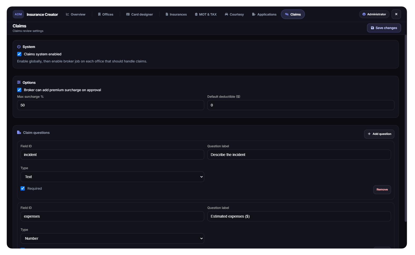Click Add question button

379,134
